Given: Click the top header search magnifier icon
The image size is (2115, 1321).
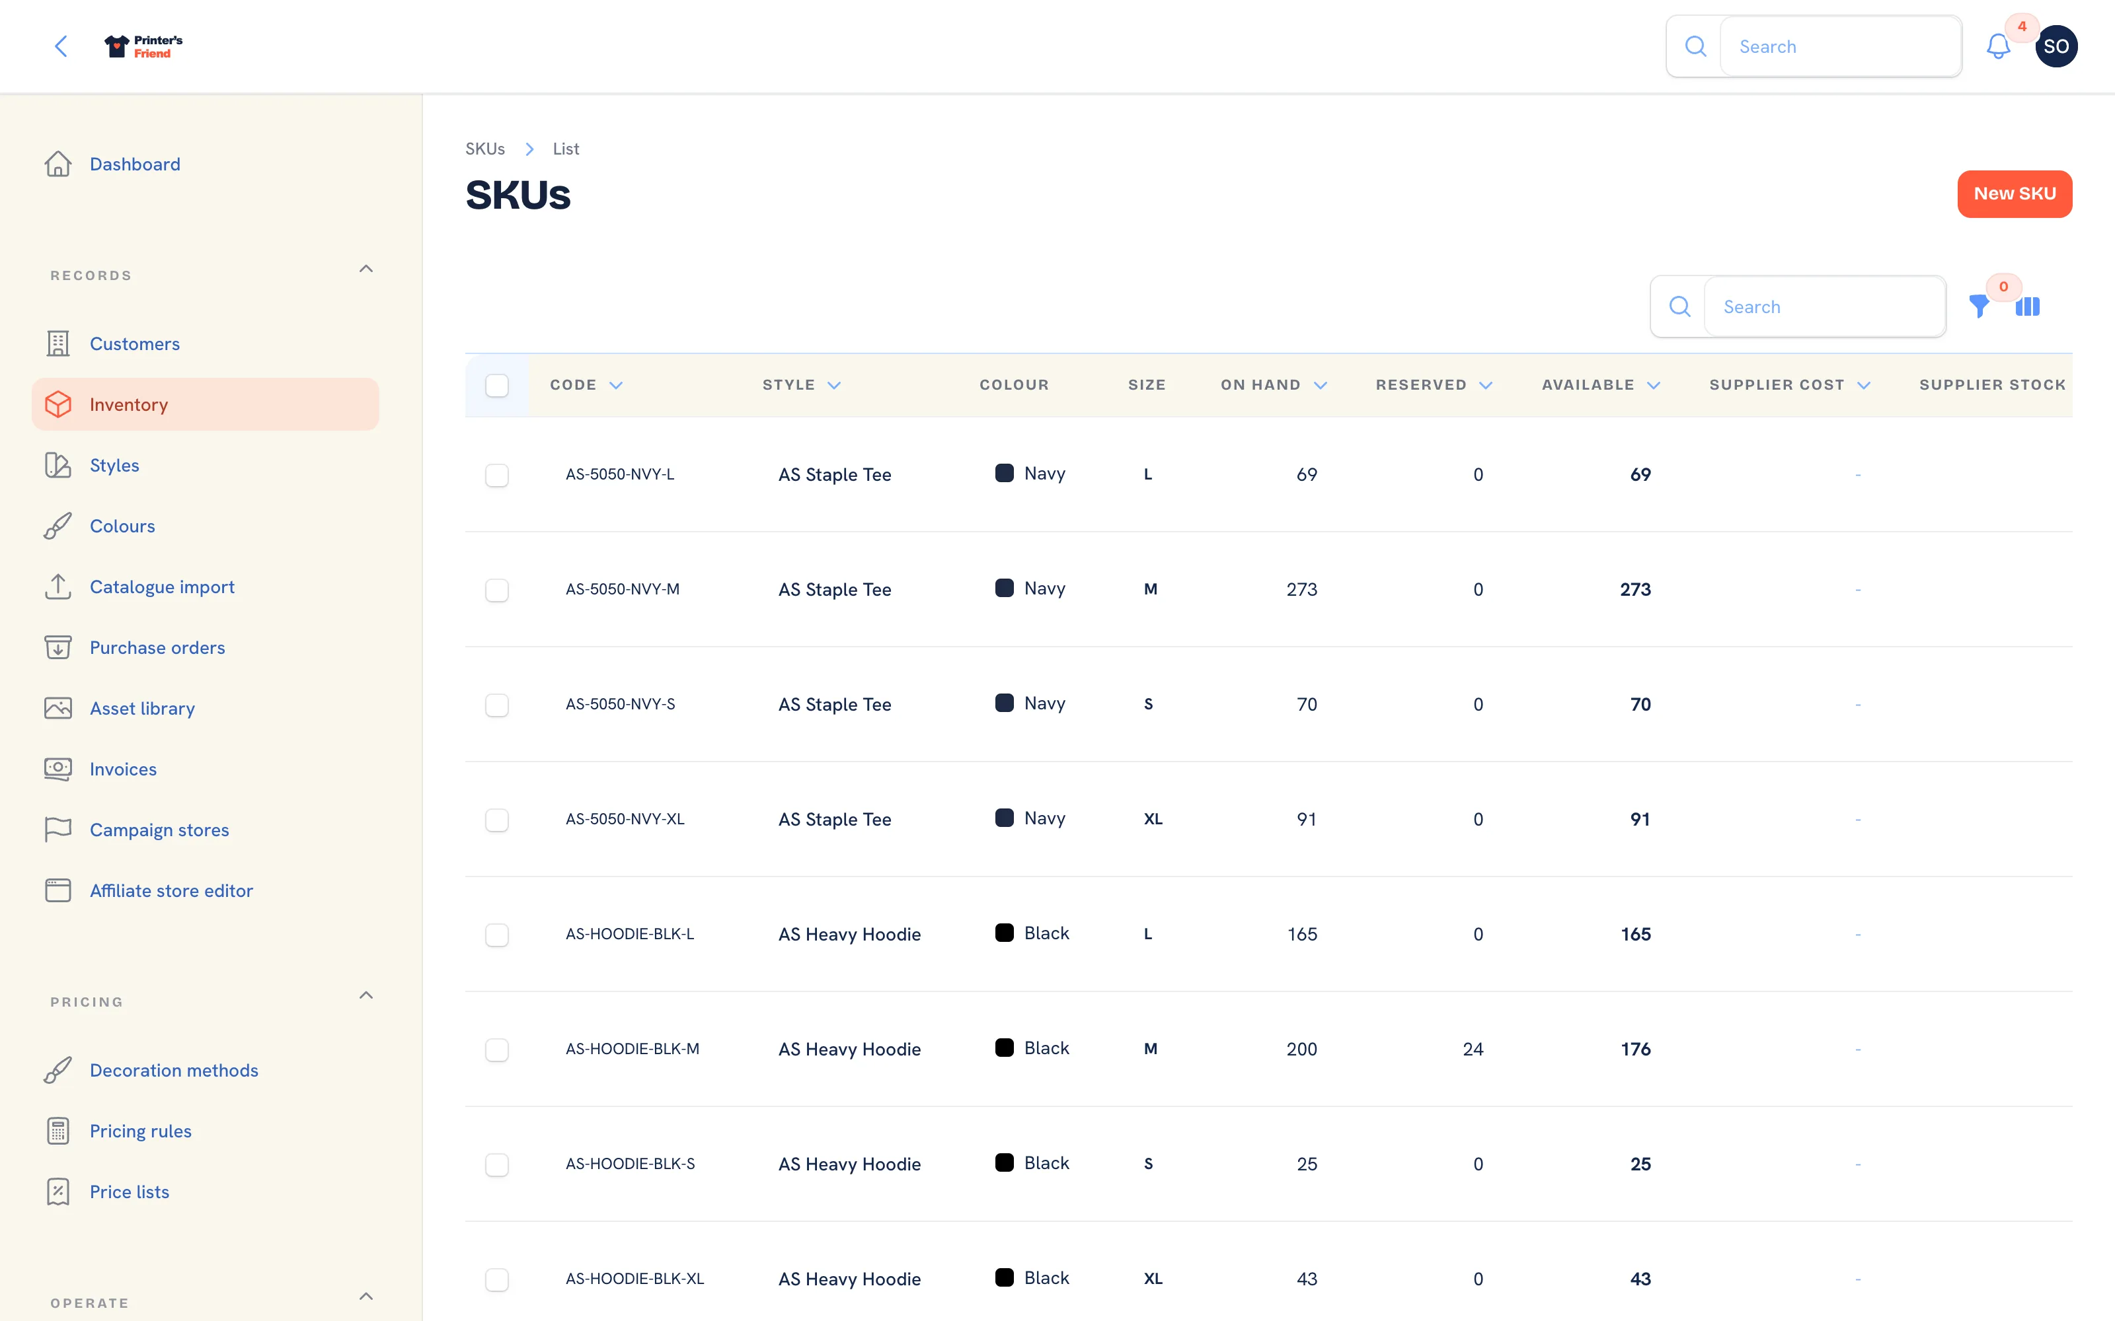Looking at the screenshot, I should (1695, 46).
